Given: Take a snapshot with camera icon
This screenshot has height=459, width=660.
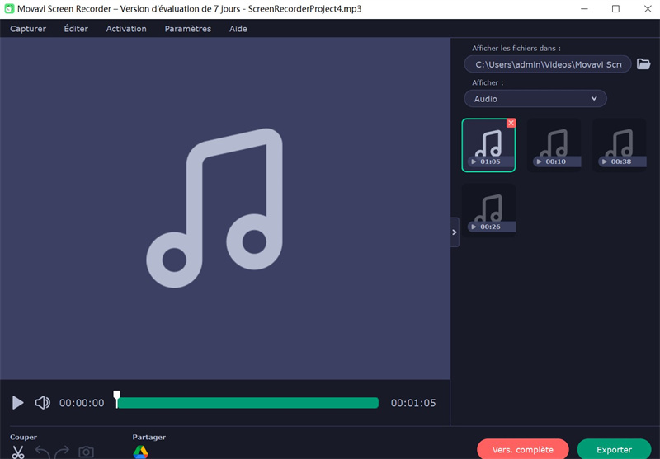Looking at the screenshot, I should pyautogui.click(x=87, y=452).
